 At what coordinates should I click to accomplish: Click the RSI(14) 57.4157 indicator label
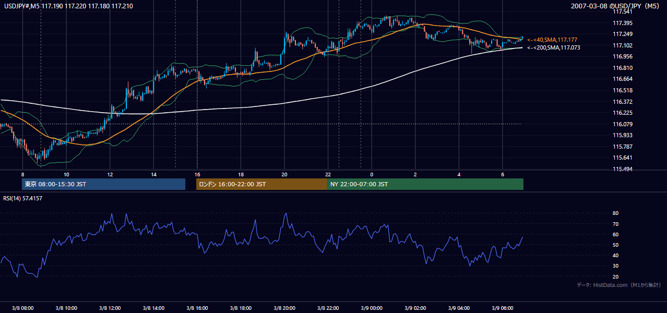click(23, 198)
